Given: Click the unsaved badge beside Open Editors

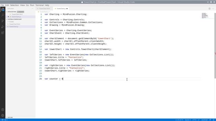Looking at the screenshot, I should 21,12.
